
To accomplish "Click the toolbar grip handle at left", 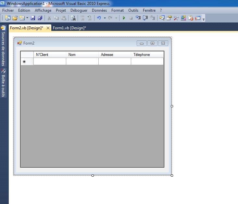I will tap(2, 18).
